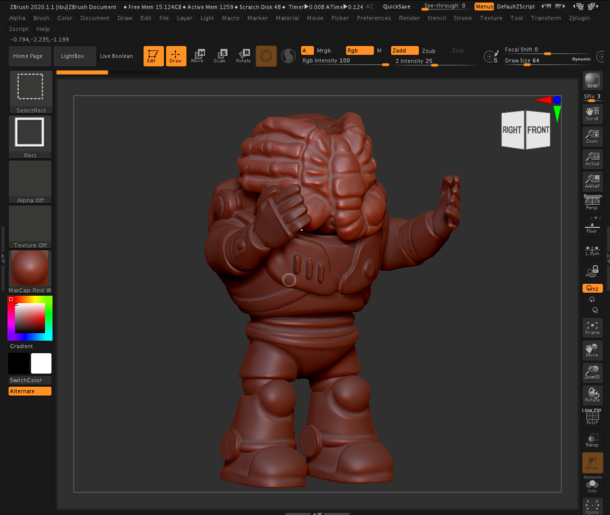The image size is (610, 515).
Task: Click the Rgb Intensity slider
Action: point(345,61)
